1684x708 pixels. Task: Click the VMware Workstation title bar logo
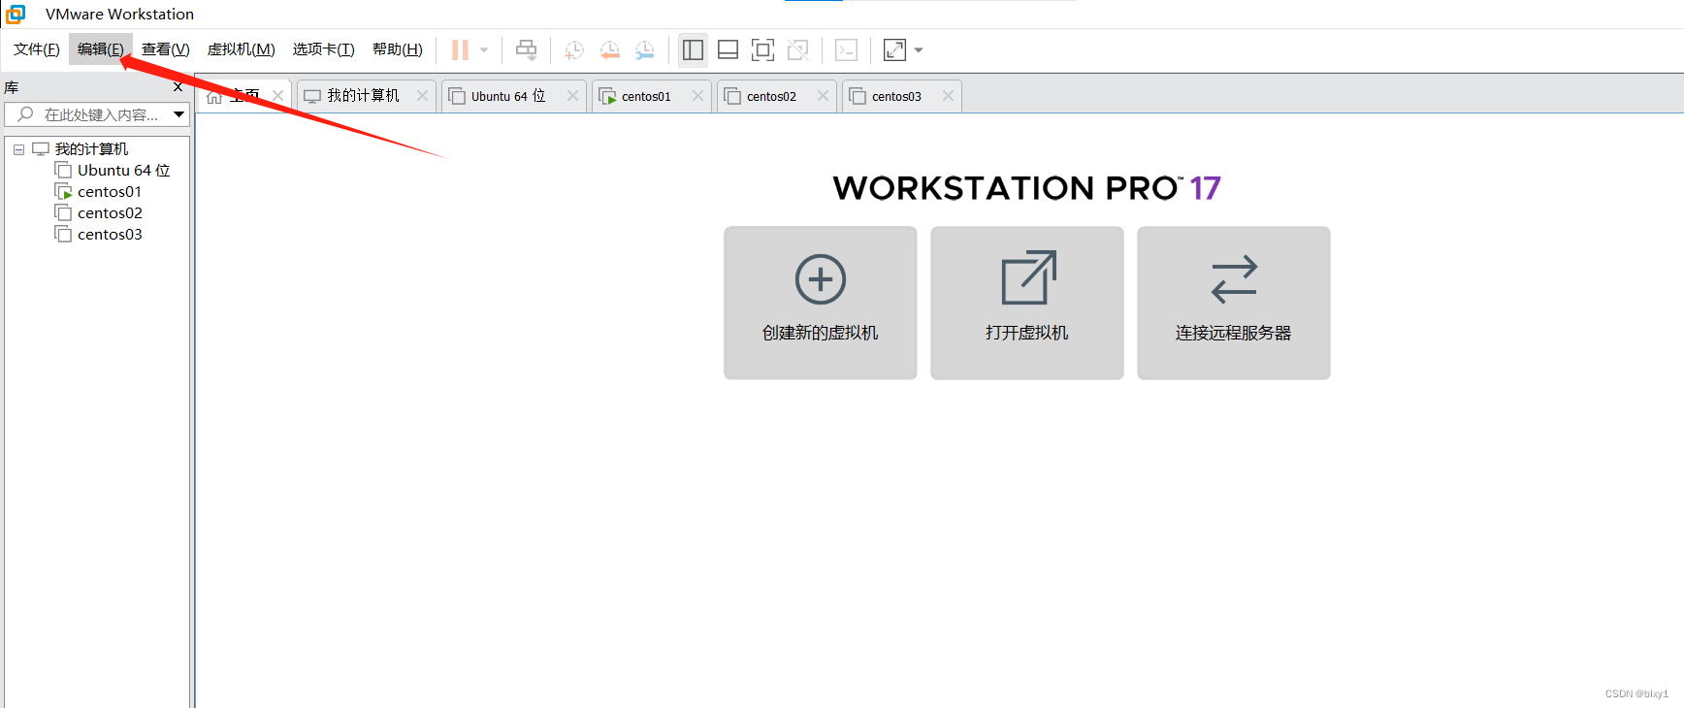click(x=16, y=14)
